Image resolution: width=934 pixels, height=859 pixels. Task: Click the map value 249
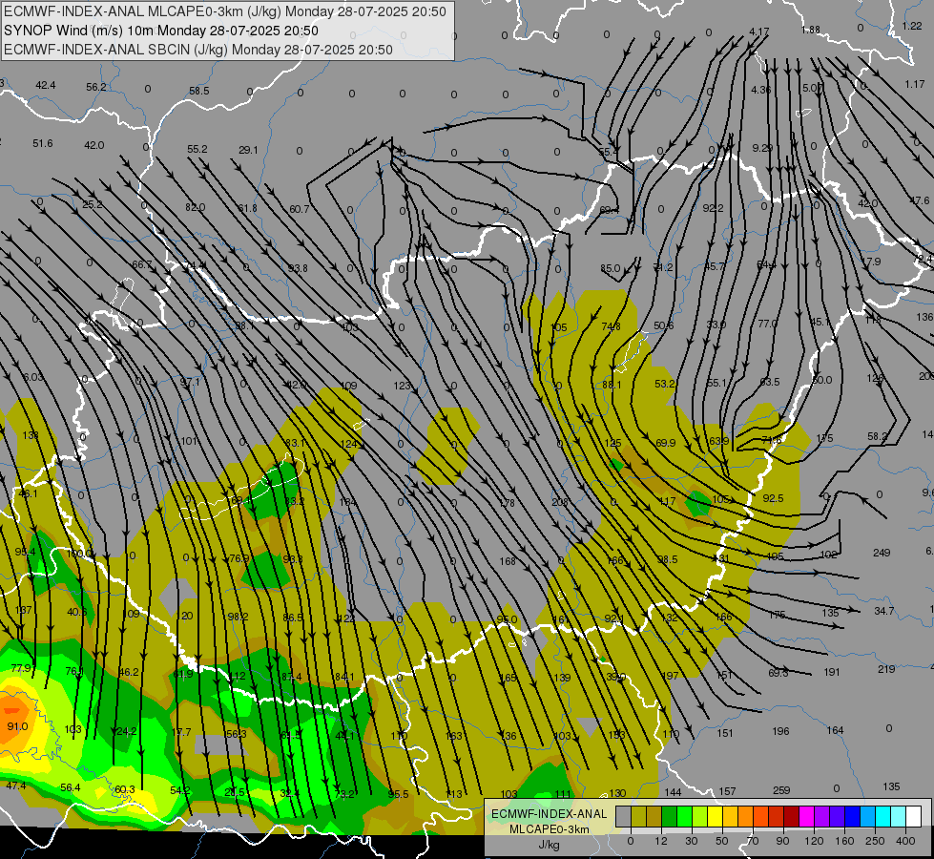click(x=882, y=553)
